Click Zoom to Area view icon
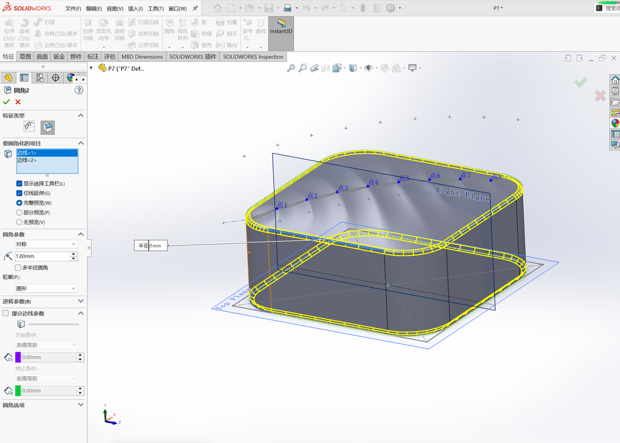This screenshot has width=620, height=443. 303,68
